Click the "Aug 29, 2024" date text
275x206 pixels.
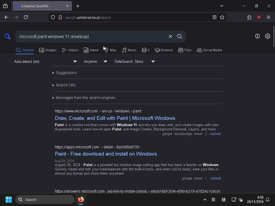coord(64,161)
